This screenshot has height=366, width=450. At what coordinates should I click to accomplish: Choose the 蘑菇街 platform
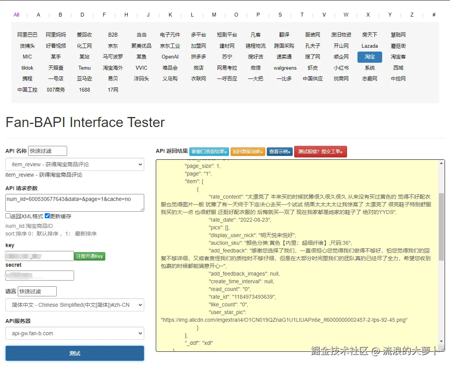tap(398, 46)
